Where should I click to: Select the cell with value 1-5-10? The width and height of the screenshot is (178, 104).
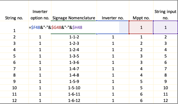74,88
